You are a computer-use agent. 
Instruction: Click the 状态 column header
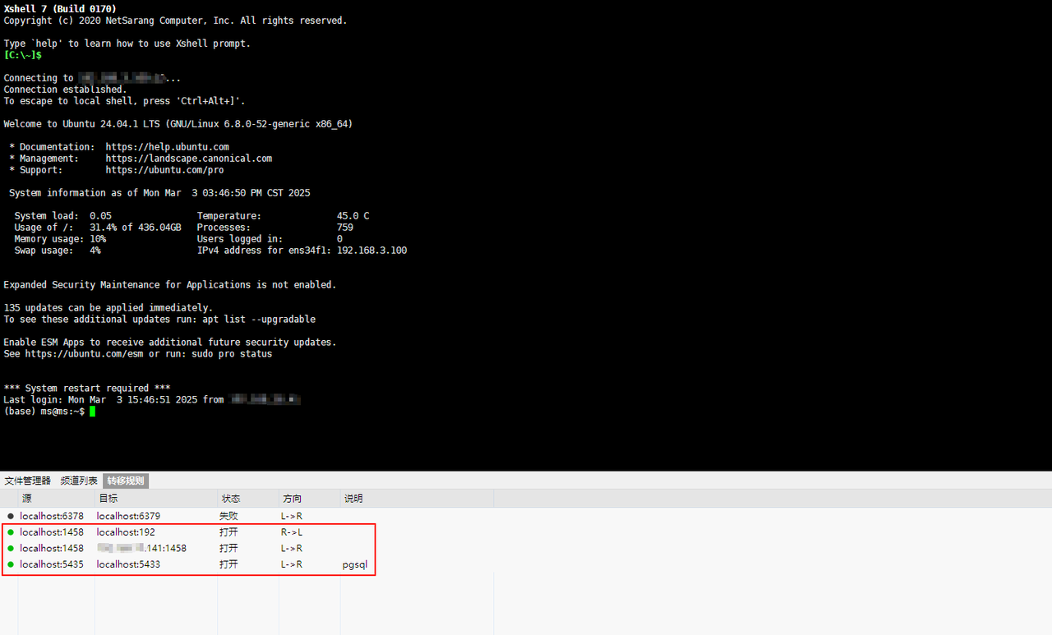[x=230, y=499]
